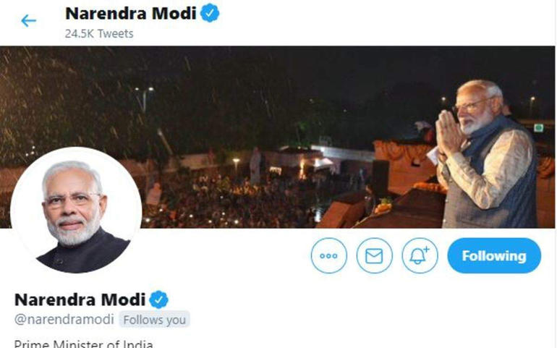Screen dimensions: 557x348
Task: Click the "Follows you" badge
Action: click(x=154, y=319)
